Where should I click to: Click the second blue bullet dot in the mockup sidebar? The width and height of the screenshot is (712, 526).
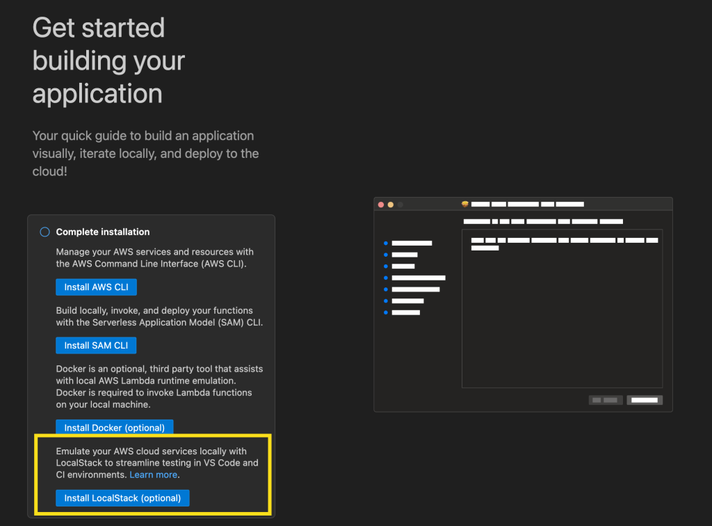tap(387, 254)
